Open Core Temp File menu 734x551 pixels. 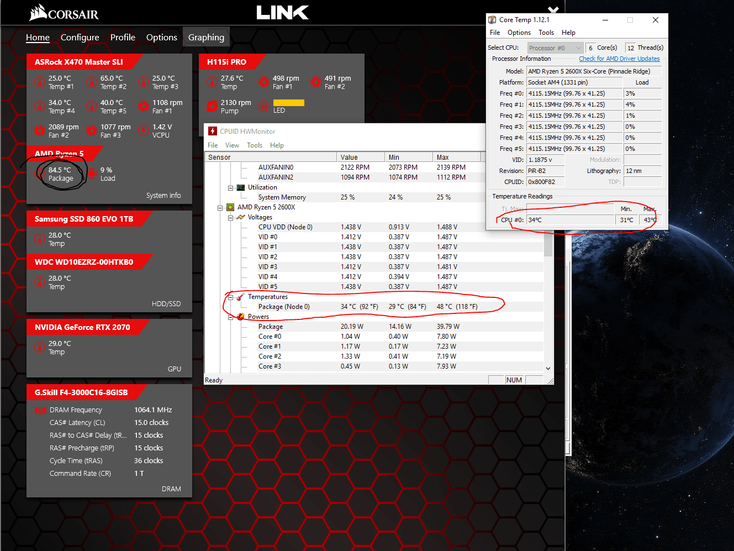(x=495, y=33)
